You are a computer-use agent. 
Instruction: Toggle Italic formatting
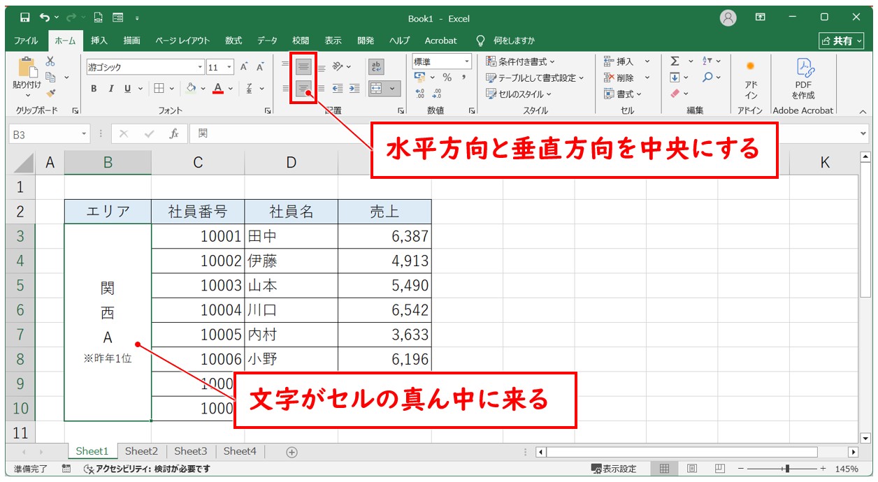pos(110,89)
